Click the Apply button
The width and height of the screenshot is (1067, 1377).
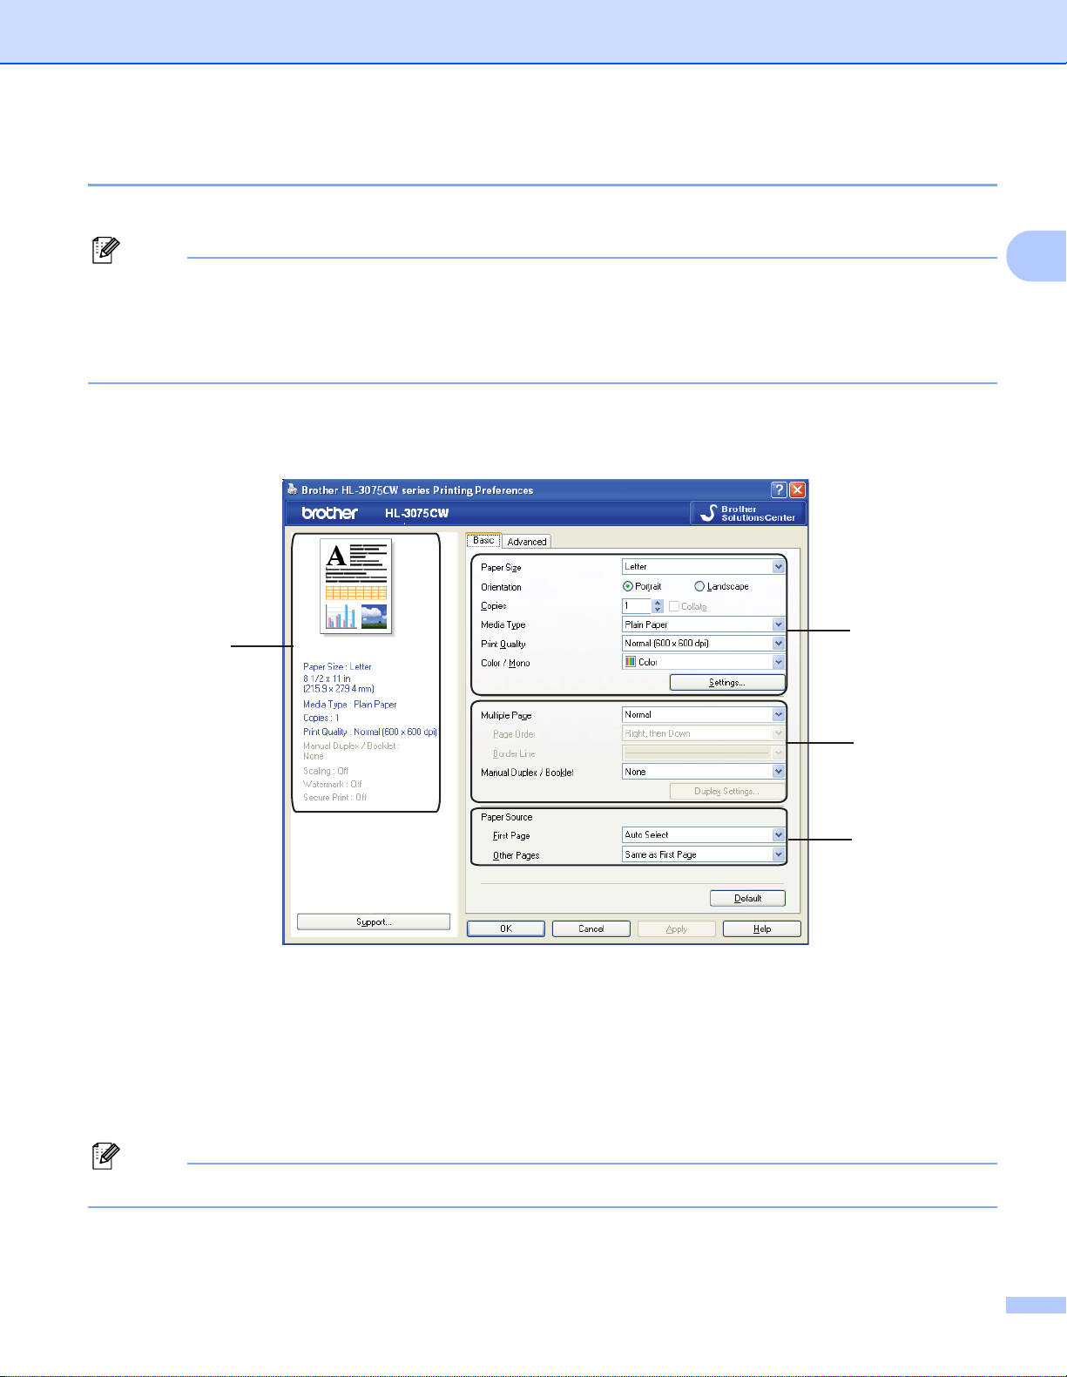(x=677, y=928)
